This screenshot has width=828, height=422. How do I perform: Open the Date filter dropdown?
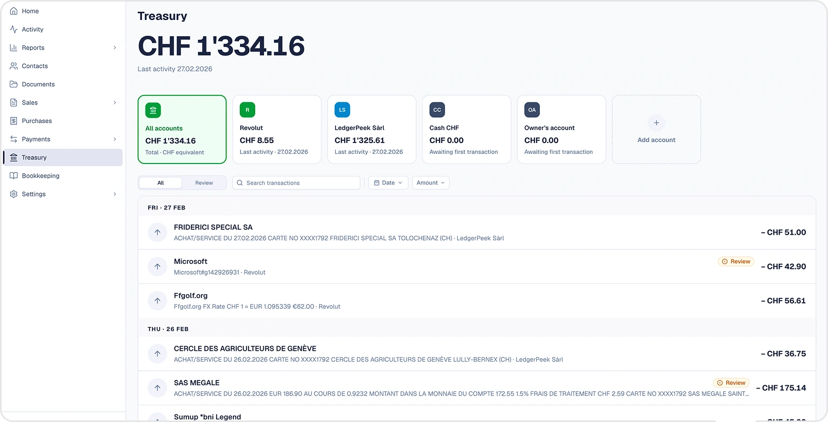pyautogui.click(x=388, y=183)
